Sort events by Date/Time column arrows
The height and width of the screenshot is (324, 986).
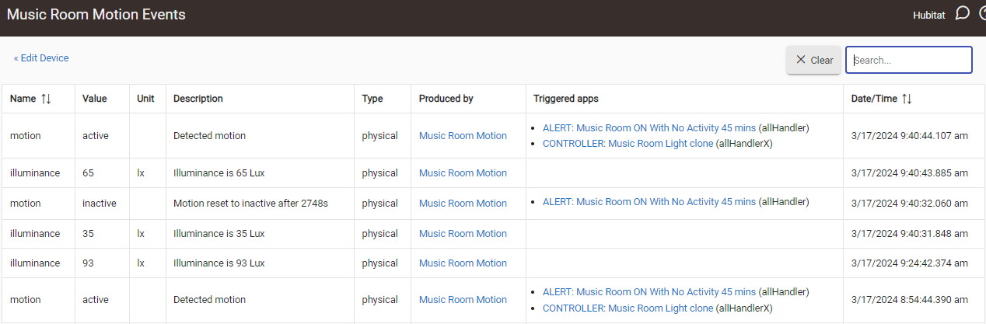point(907,99)
